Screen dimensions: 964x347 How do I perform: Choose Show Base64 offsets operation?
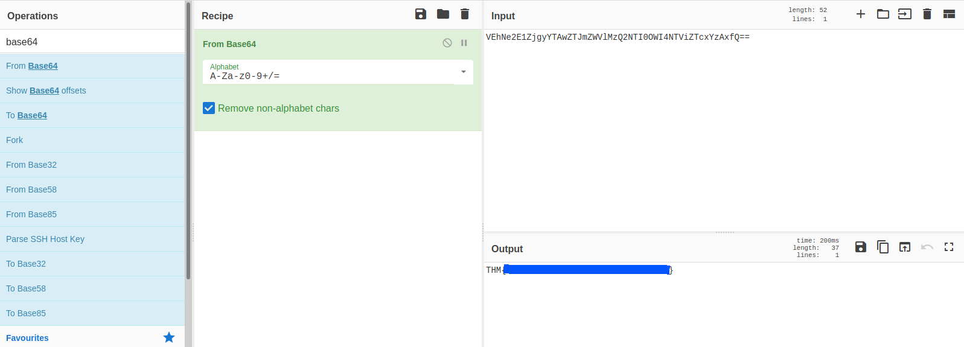(46, 91)
